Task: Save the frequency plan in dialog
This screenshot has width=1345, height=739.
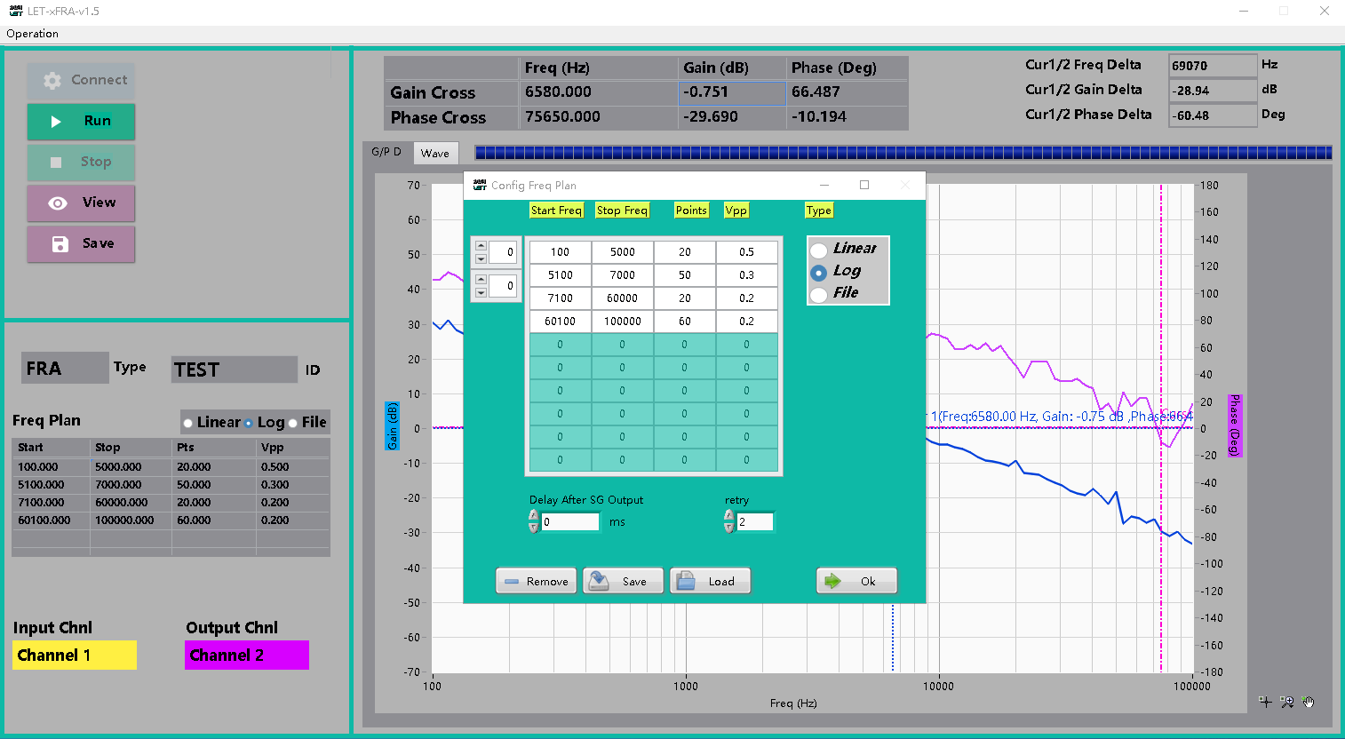Action: 622,581
